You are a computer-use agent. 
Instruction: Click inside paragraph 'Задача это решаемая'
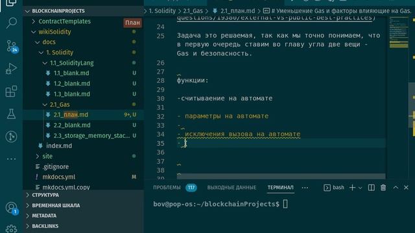(278, 45)
